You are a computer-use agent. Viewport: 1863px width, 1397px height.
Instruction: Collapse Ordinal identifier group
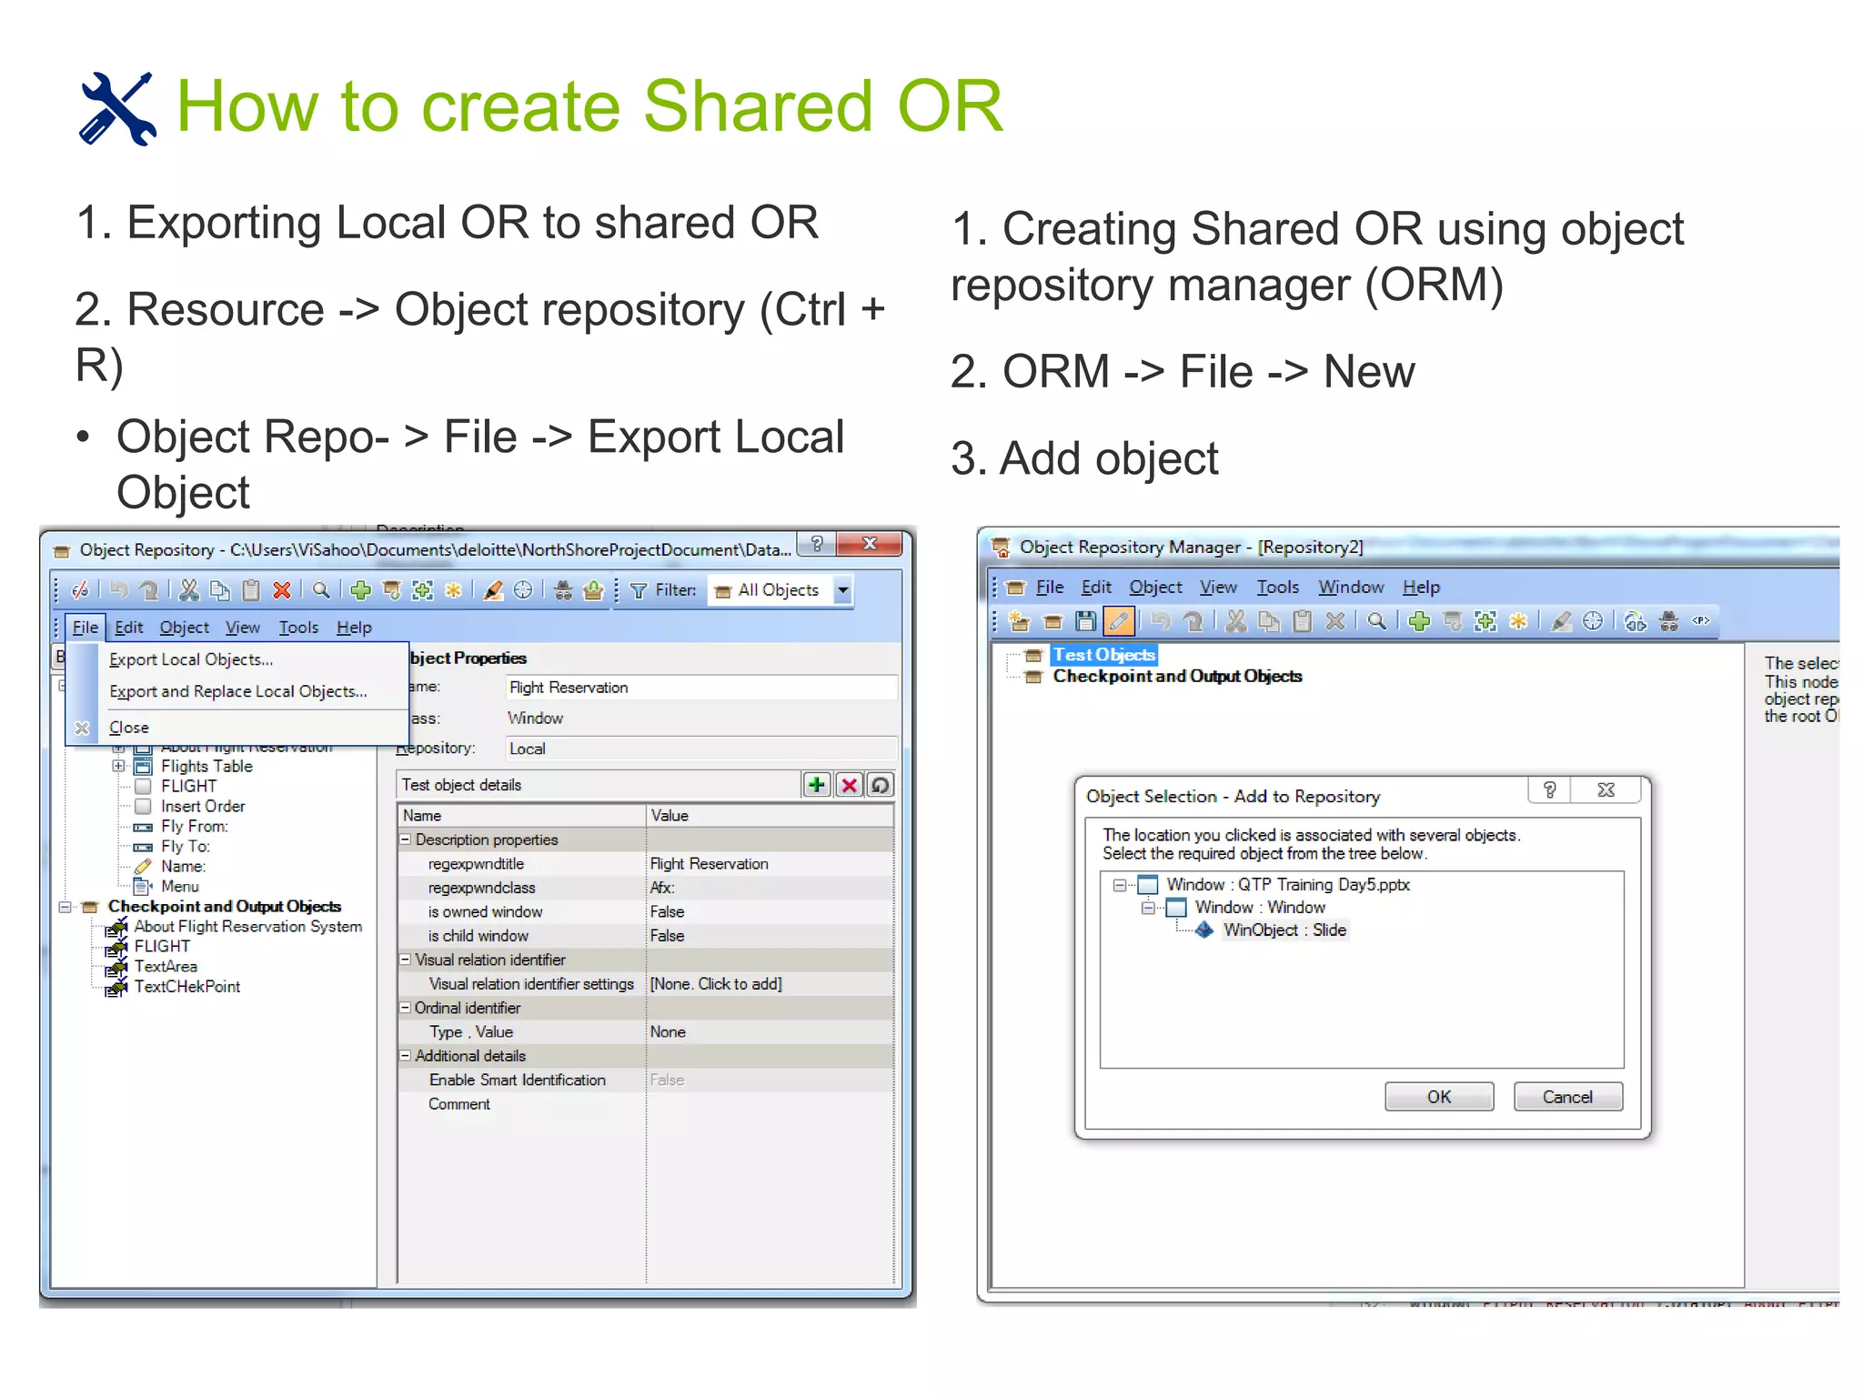pos(406,1008)
